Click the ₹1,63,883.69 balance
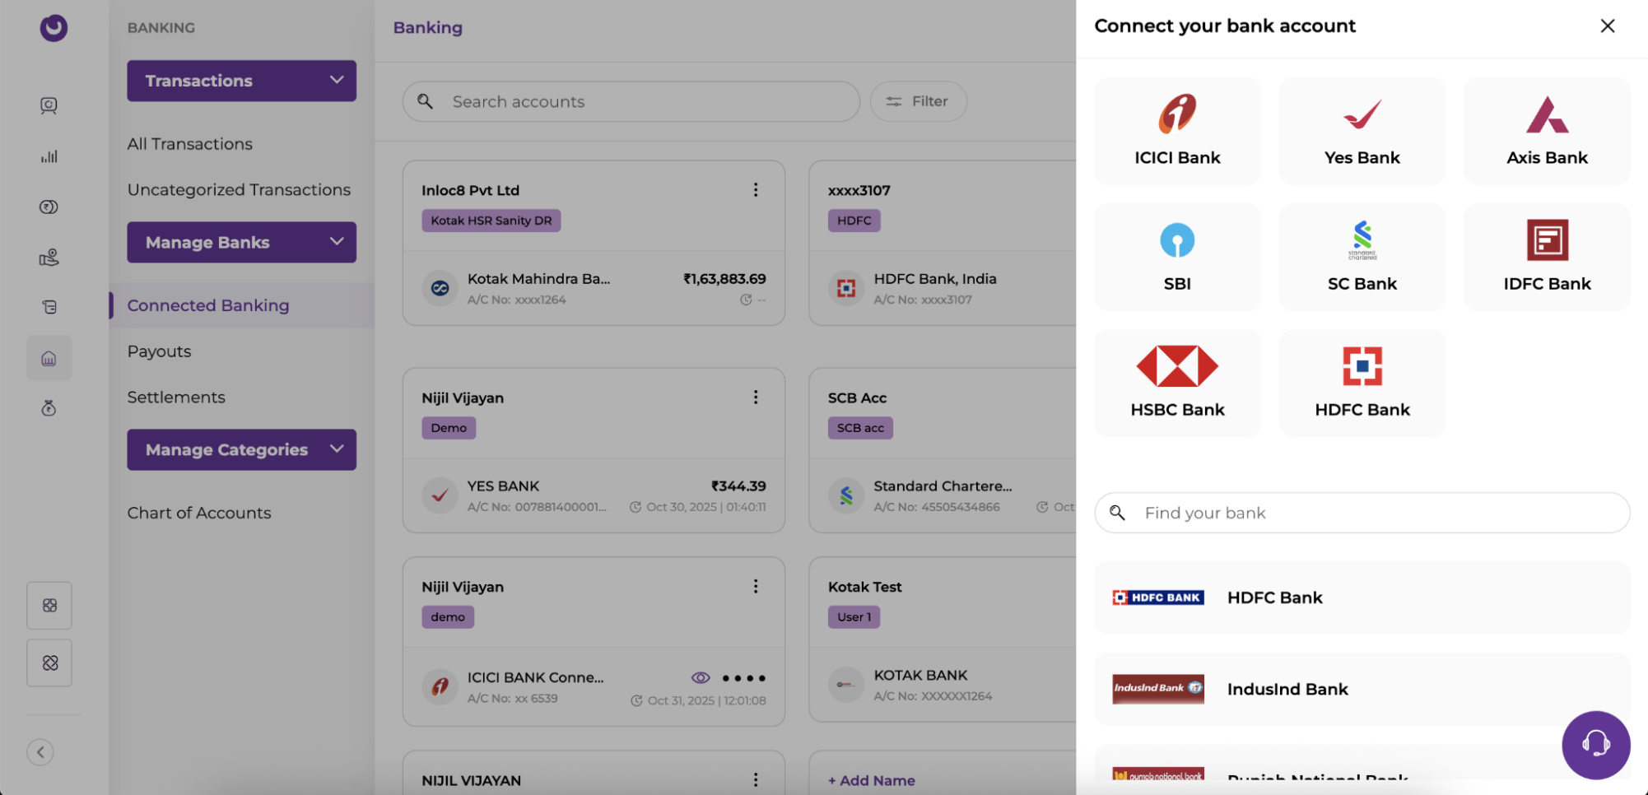 [x=724, y=279]
